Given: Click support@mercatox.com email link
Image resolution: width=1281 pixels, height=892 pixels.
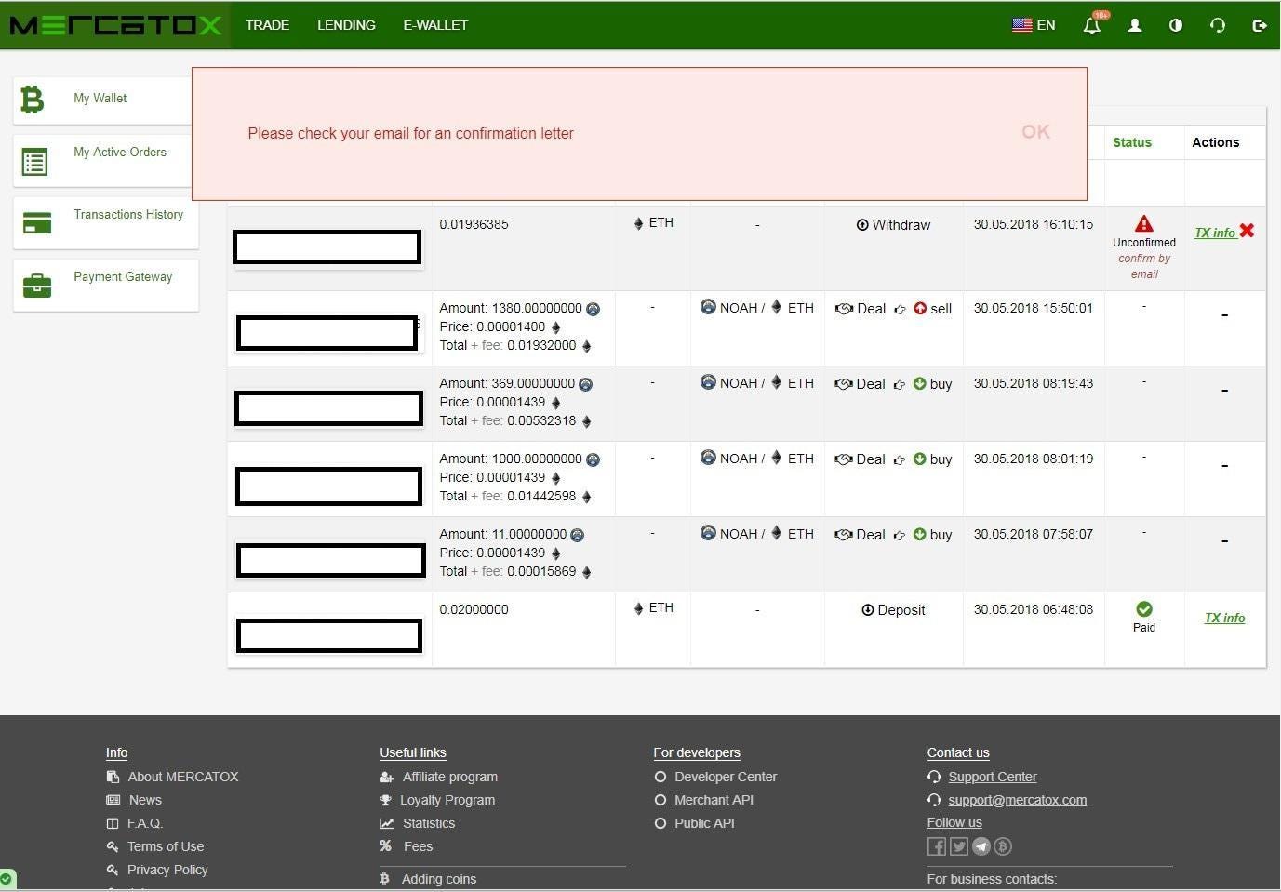Looking at the screenshot, I should click(1018, 800).
